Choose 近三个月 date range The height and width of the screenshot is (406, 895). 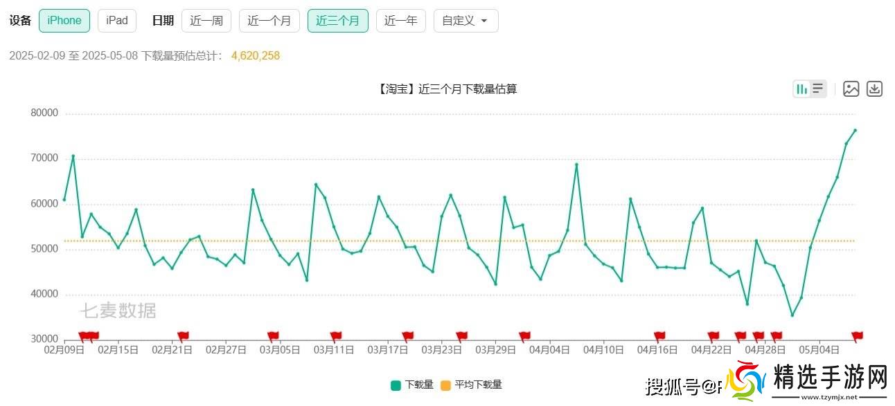[337, 21]
